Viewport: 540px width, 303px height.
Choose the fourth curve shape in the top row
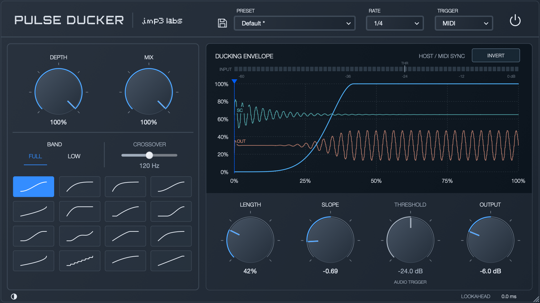point(171,187)
